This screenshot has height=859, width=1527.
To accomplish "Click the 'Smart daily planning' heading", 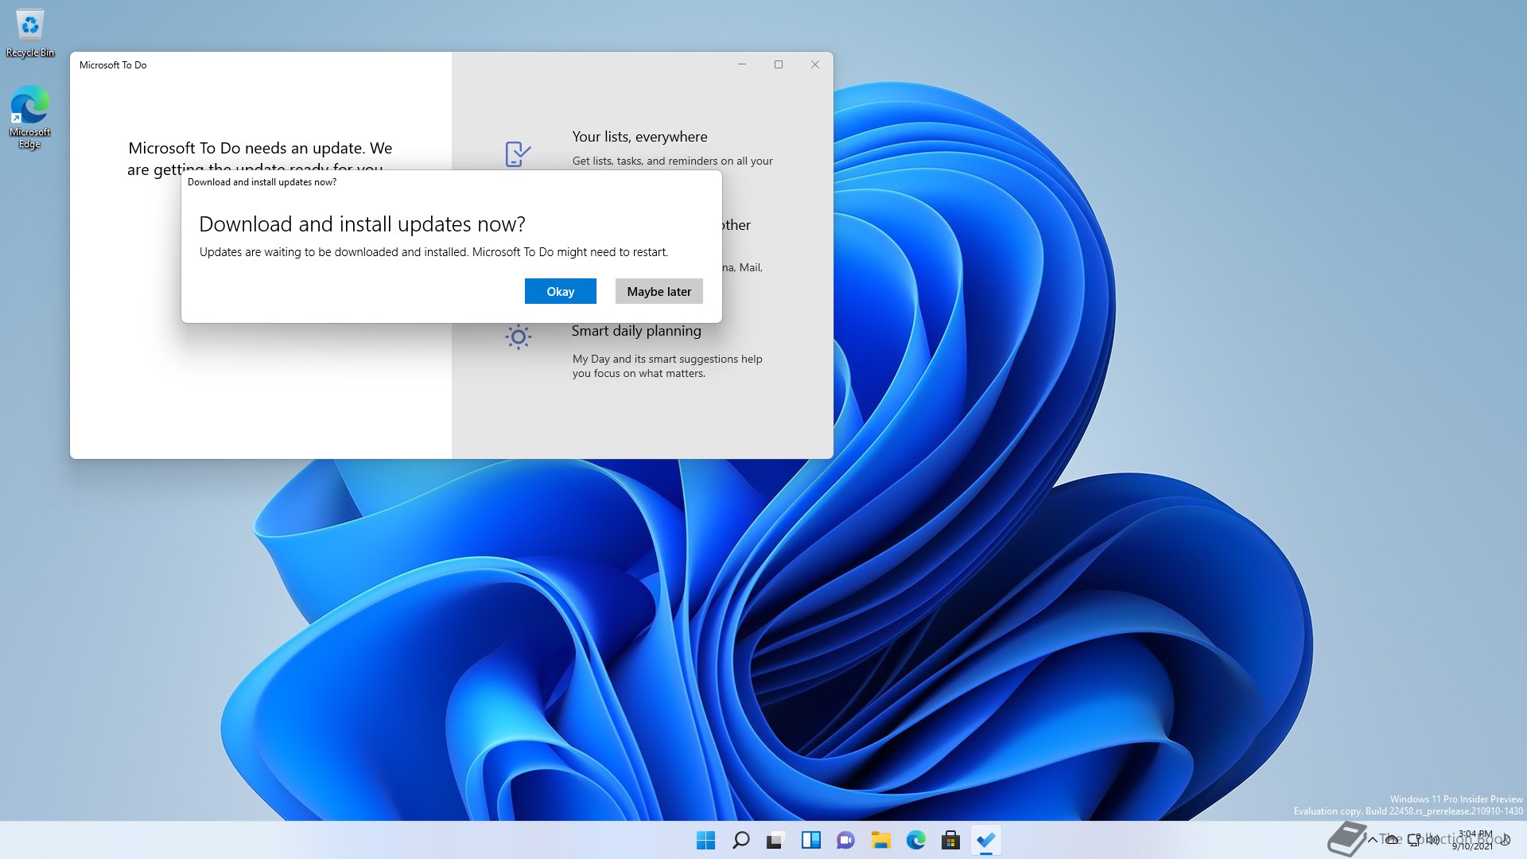I will pyautogui.click(x=636, y=331).
